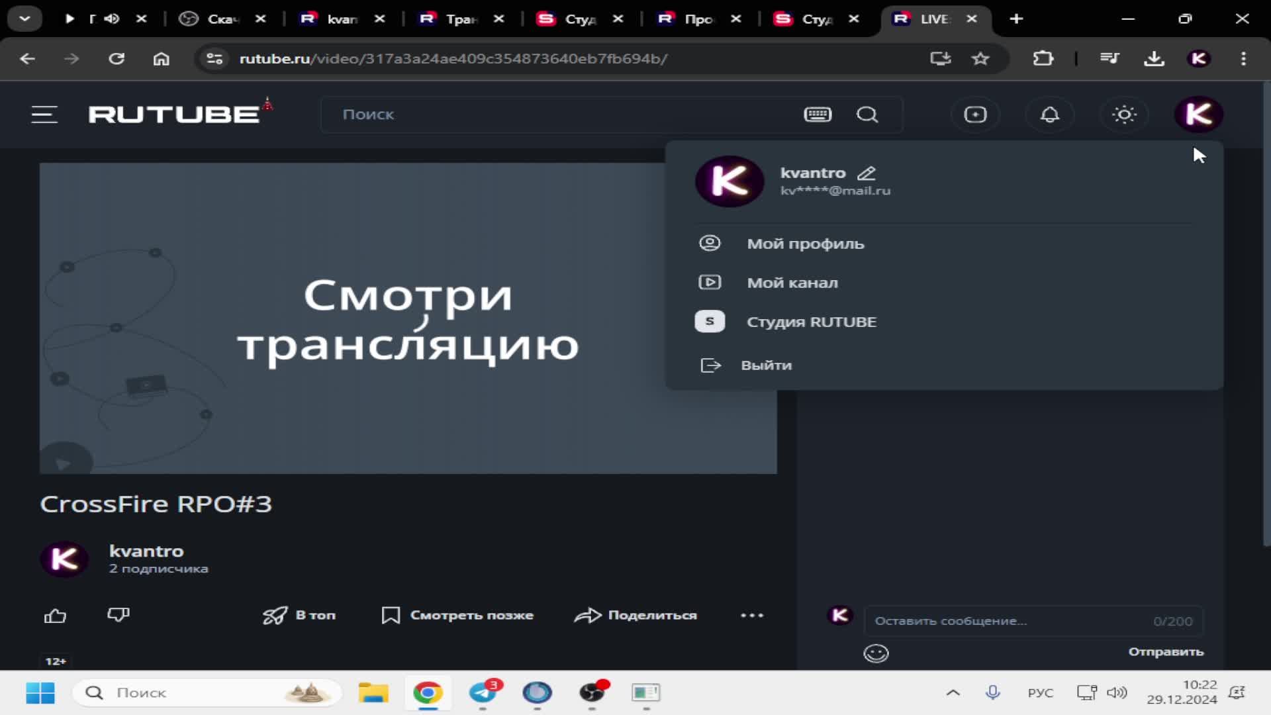The image size is (1271, 715).
Task: Open volume control in tray
Action: [1117, 693]
